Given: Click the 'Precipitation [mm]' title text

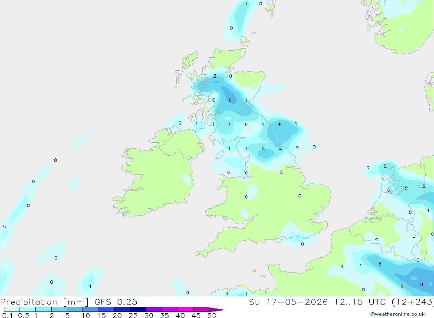Looking at the screenshot, I should (44, 302).
